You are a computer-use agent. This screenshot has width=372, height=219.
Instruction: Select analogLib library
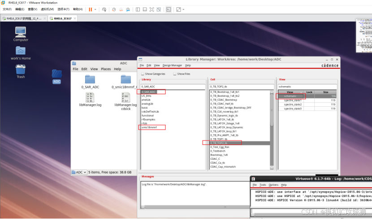(147, 104)
